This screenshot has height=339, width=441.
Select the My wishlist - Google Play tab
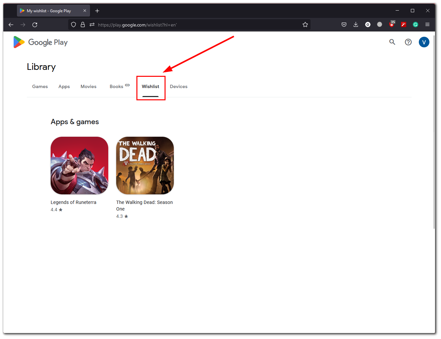click(x=53, y=11)
